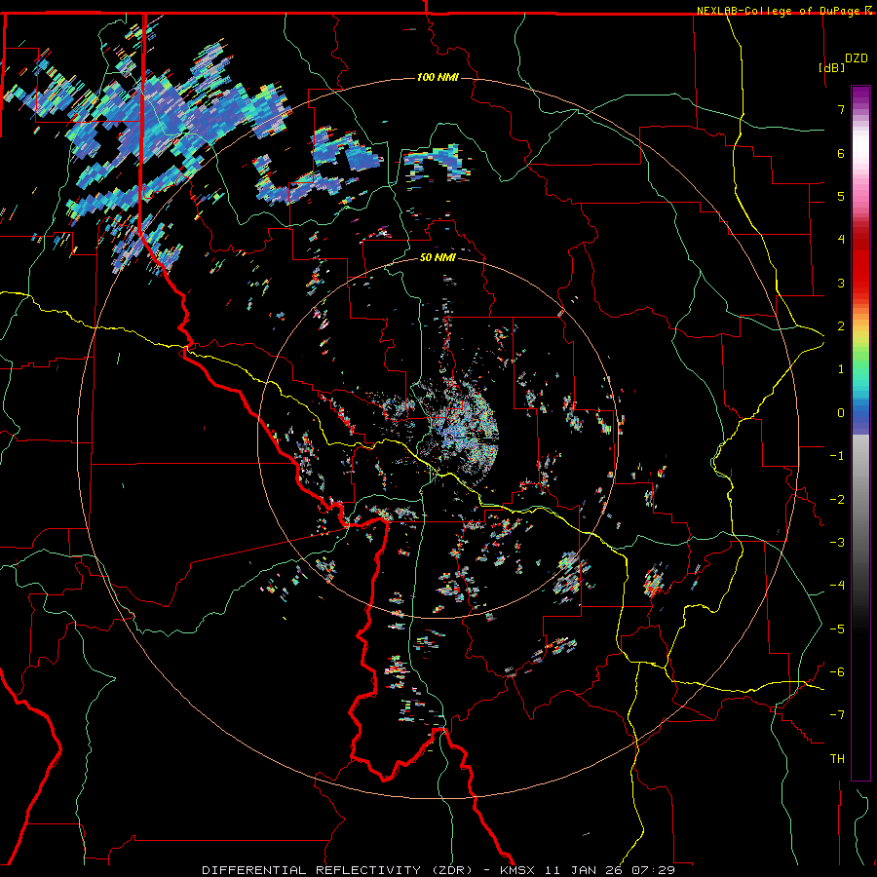This screenshot has height=877, width=877.
Task: Select legend value 4
Action: (x=841, y=240)
